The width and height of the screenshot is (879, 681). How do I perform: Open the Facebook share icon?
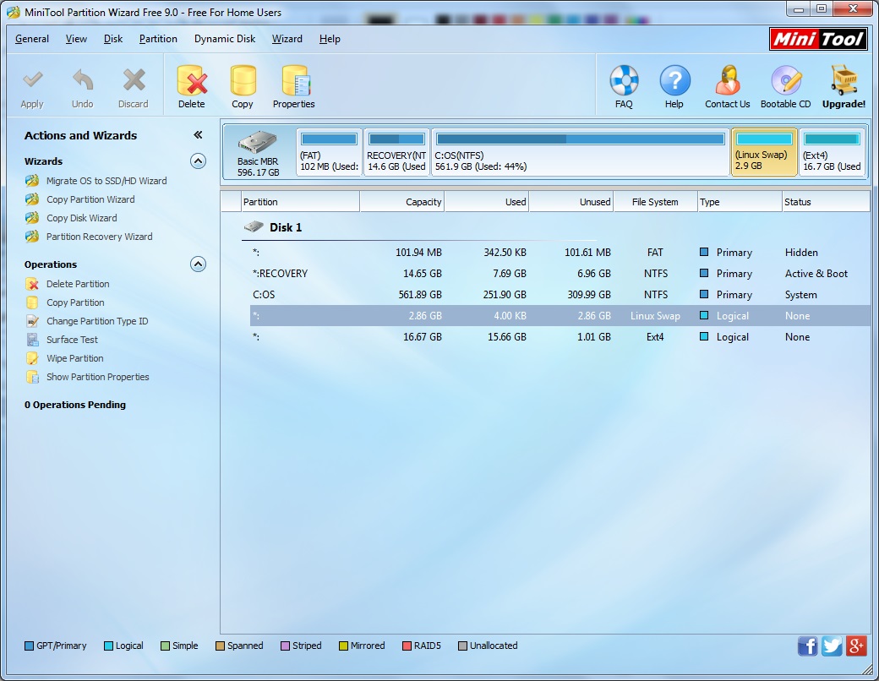(x=807, y=646)
